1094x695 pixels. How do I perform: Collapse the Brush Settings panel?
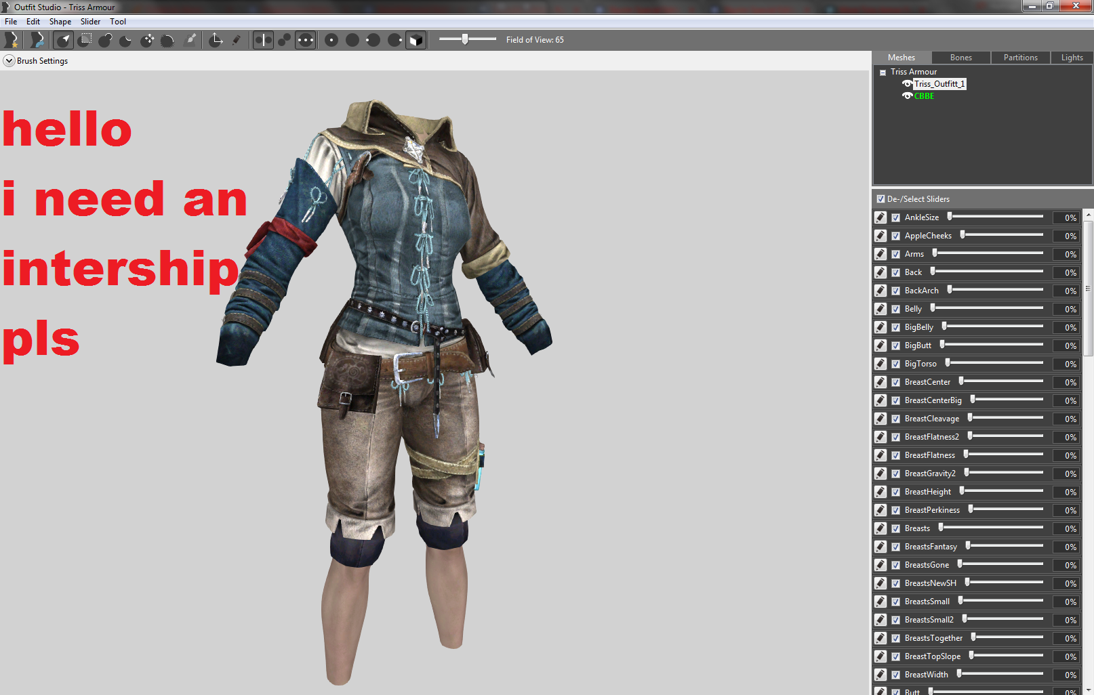click(9, 60)
